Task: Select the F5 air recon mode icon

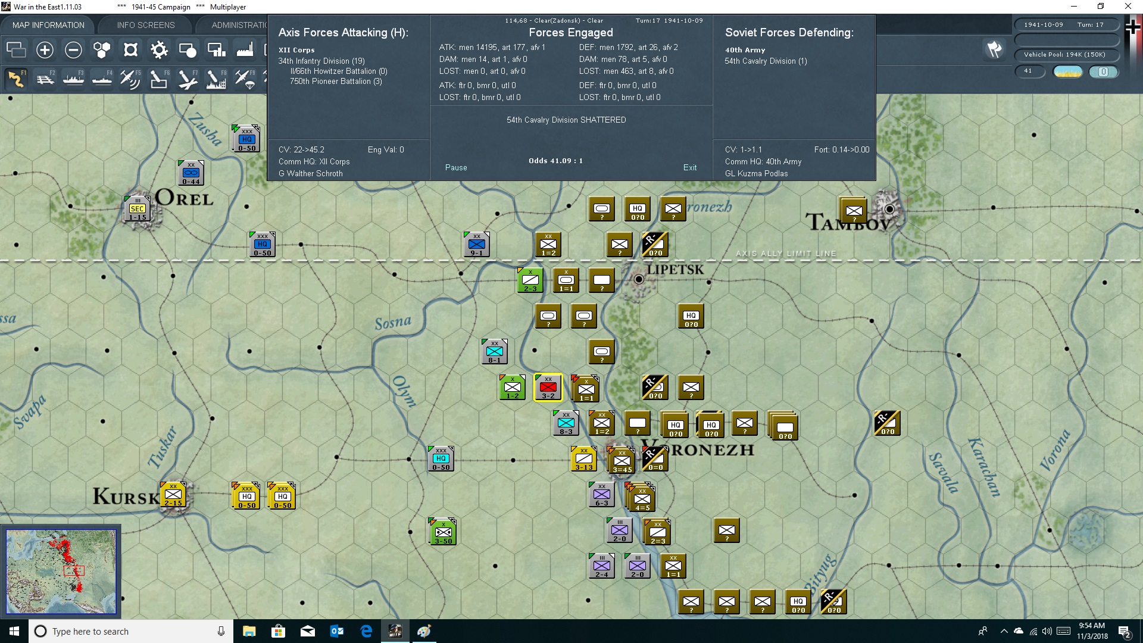Action: 130,79
